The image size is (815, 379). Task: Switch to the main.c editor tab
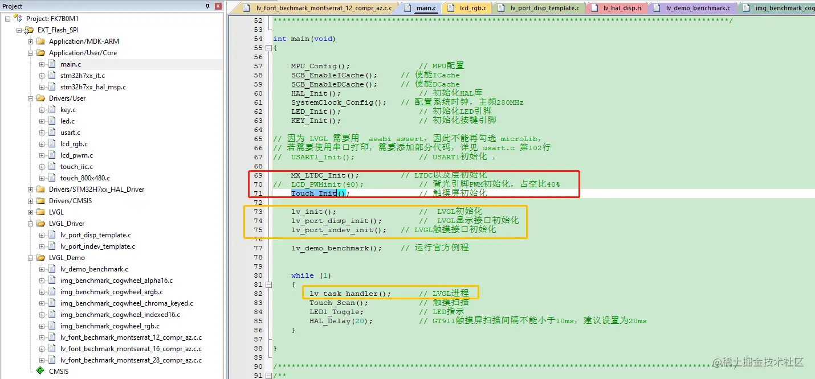pyautogui.click(x=421, y=8)
